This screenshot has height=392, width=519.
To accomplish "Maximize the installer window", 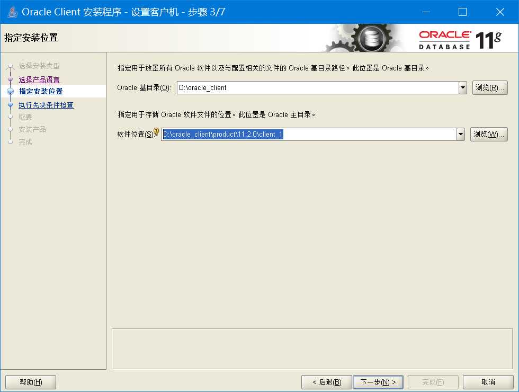I will [x=463, y=12].
